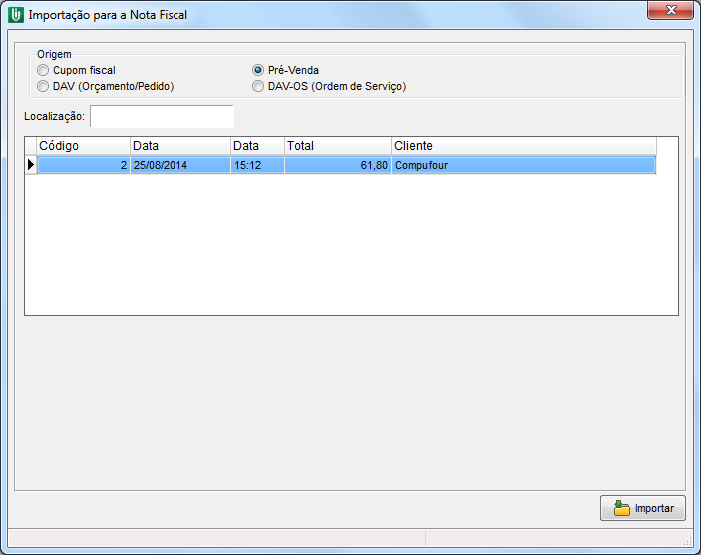Click the black row indicator arrow
701x555 pixels.
31,165
